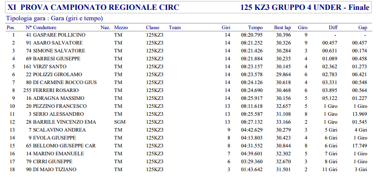Click the diff value '00.457' in Diff column
The height and width of the screenshot is (186, 377).
tap(329, 43)
